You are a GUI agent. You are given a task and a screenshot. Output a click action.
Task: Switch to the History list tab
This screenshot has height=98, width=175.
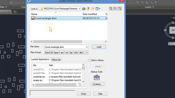point(56,60)
